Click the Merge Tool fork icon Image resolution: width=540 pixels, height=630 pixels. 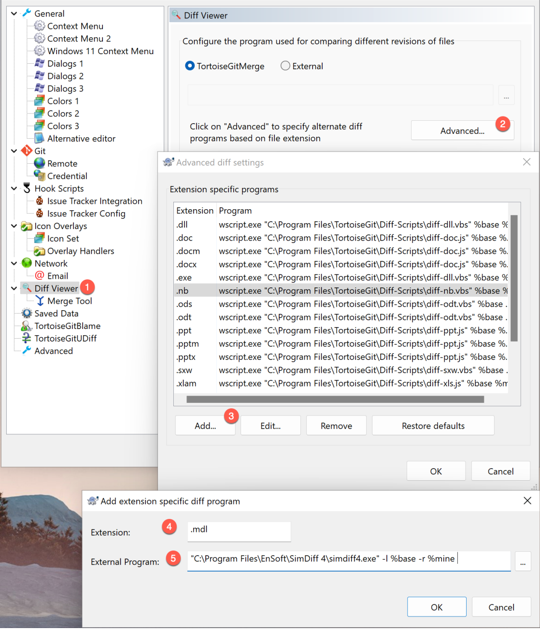pos(40,301)
